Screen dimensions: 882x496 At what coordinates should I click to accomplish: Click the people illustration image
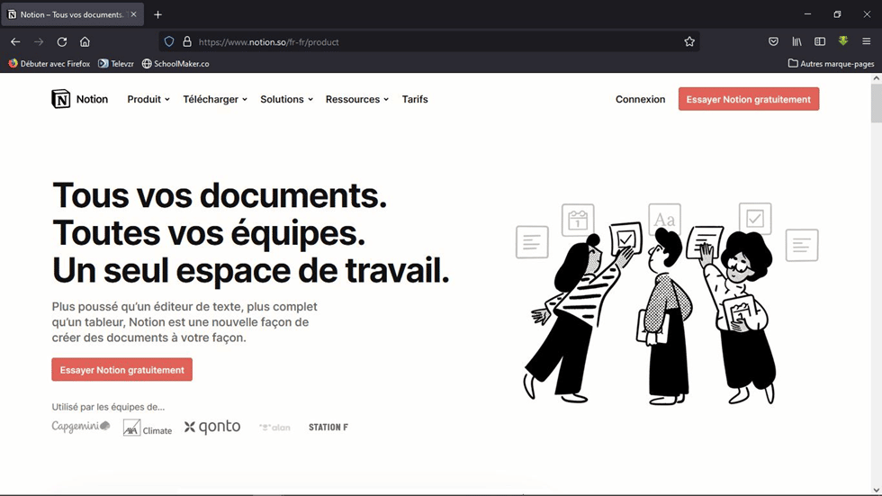click(667, 303)
